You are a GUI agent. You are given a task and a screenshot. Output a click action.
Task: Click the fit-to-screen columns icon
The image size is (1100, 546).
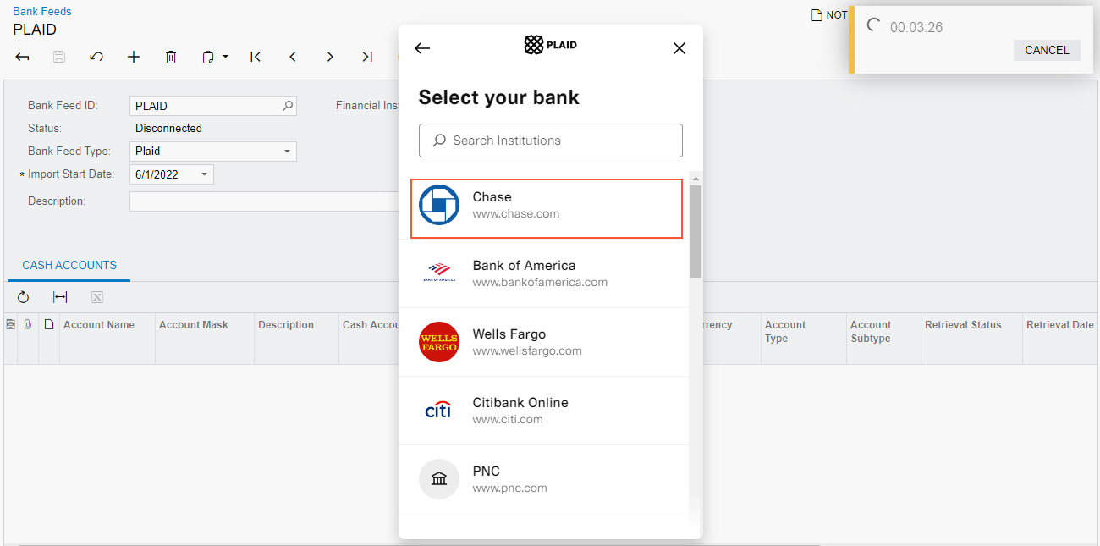[60, 297]
